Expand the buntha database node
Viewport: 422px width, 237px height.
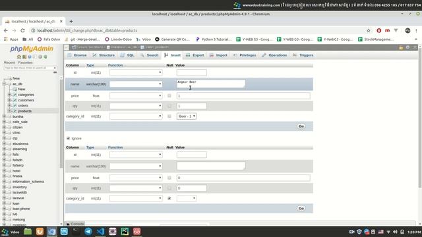click(x=4, y=117)
